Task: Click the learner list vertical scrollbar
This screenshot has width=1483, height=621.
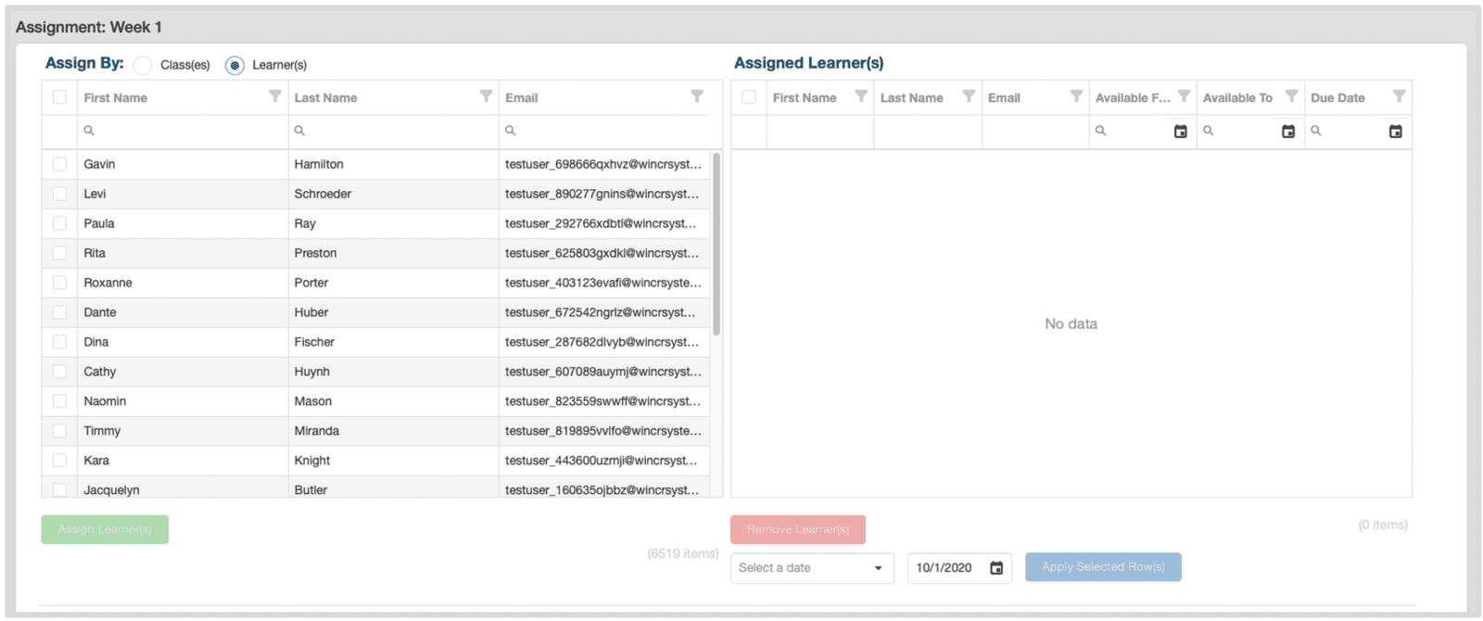Action: [716, 245]
